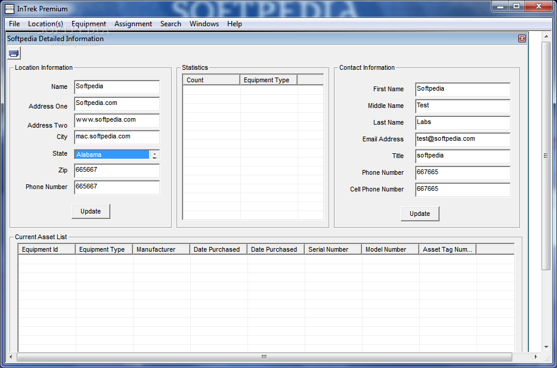Viewport: 557px width, 368px height.
Task: Click the print icon in the toolbar
Action: click(x=14, y=54)
